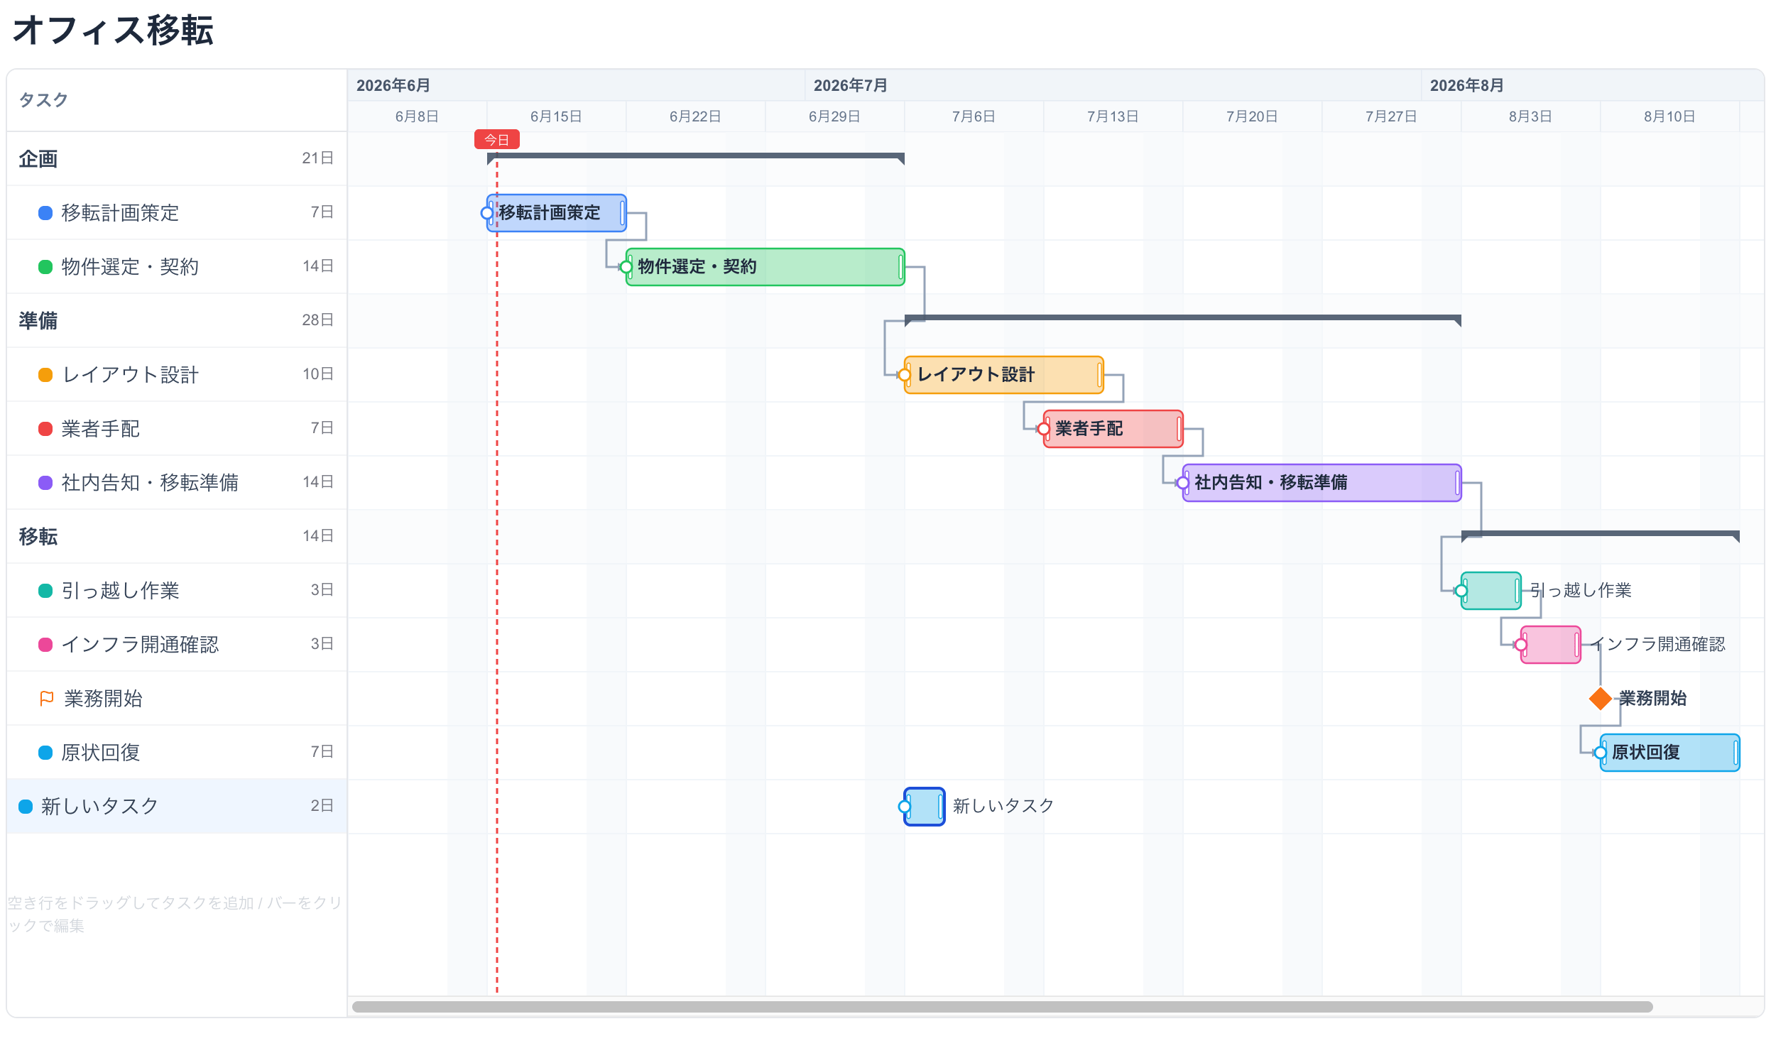The width and height of the screenshot is (1771, 1058).
Task: Click the horizontal timeline scrollbar
Action: point(1002,1007)
